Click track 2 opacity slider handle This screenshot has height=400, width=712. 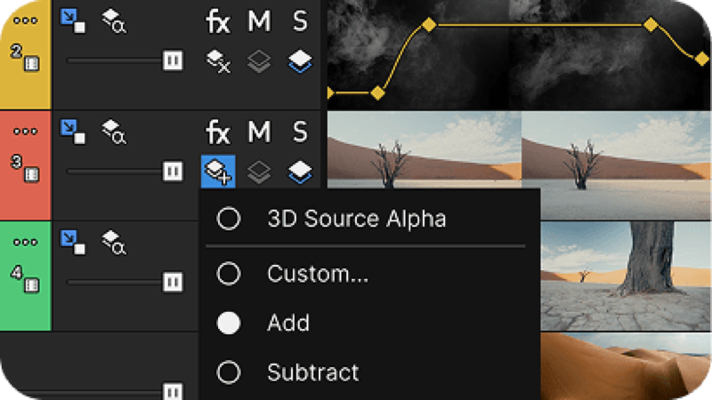(x=173, y=60)
